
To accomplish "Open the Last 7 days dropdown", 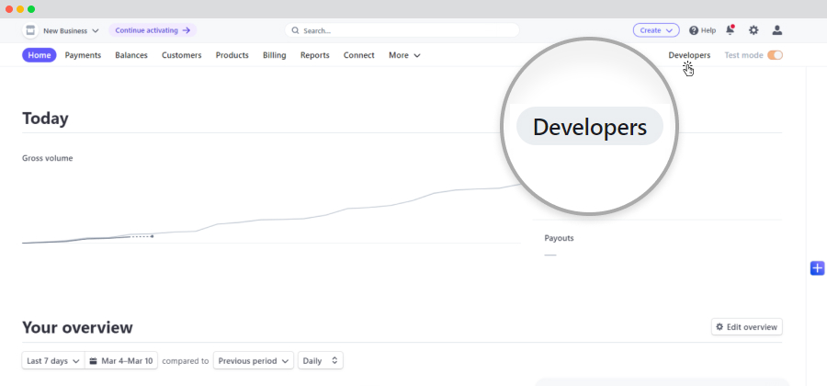I will point(52,360).
